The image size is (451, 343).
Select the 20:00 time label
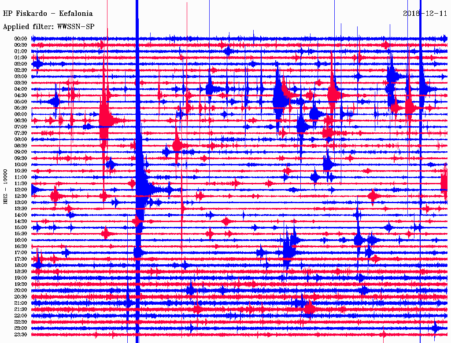point(21,290)
